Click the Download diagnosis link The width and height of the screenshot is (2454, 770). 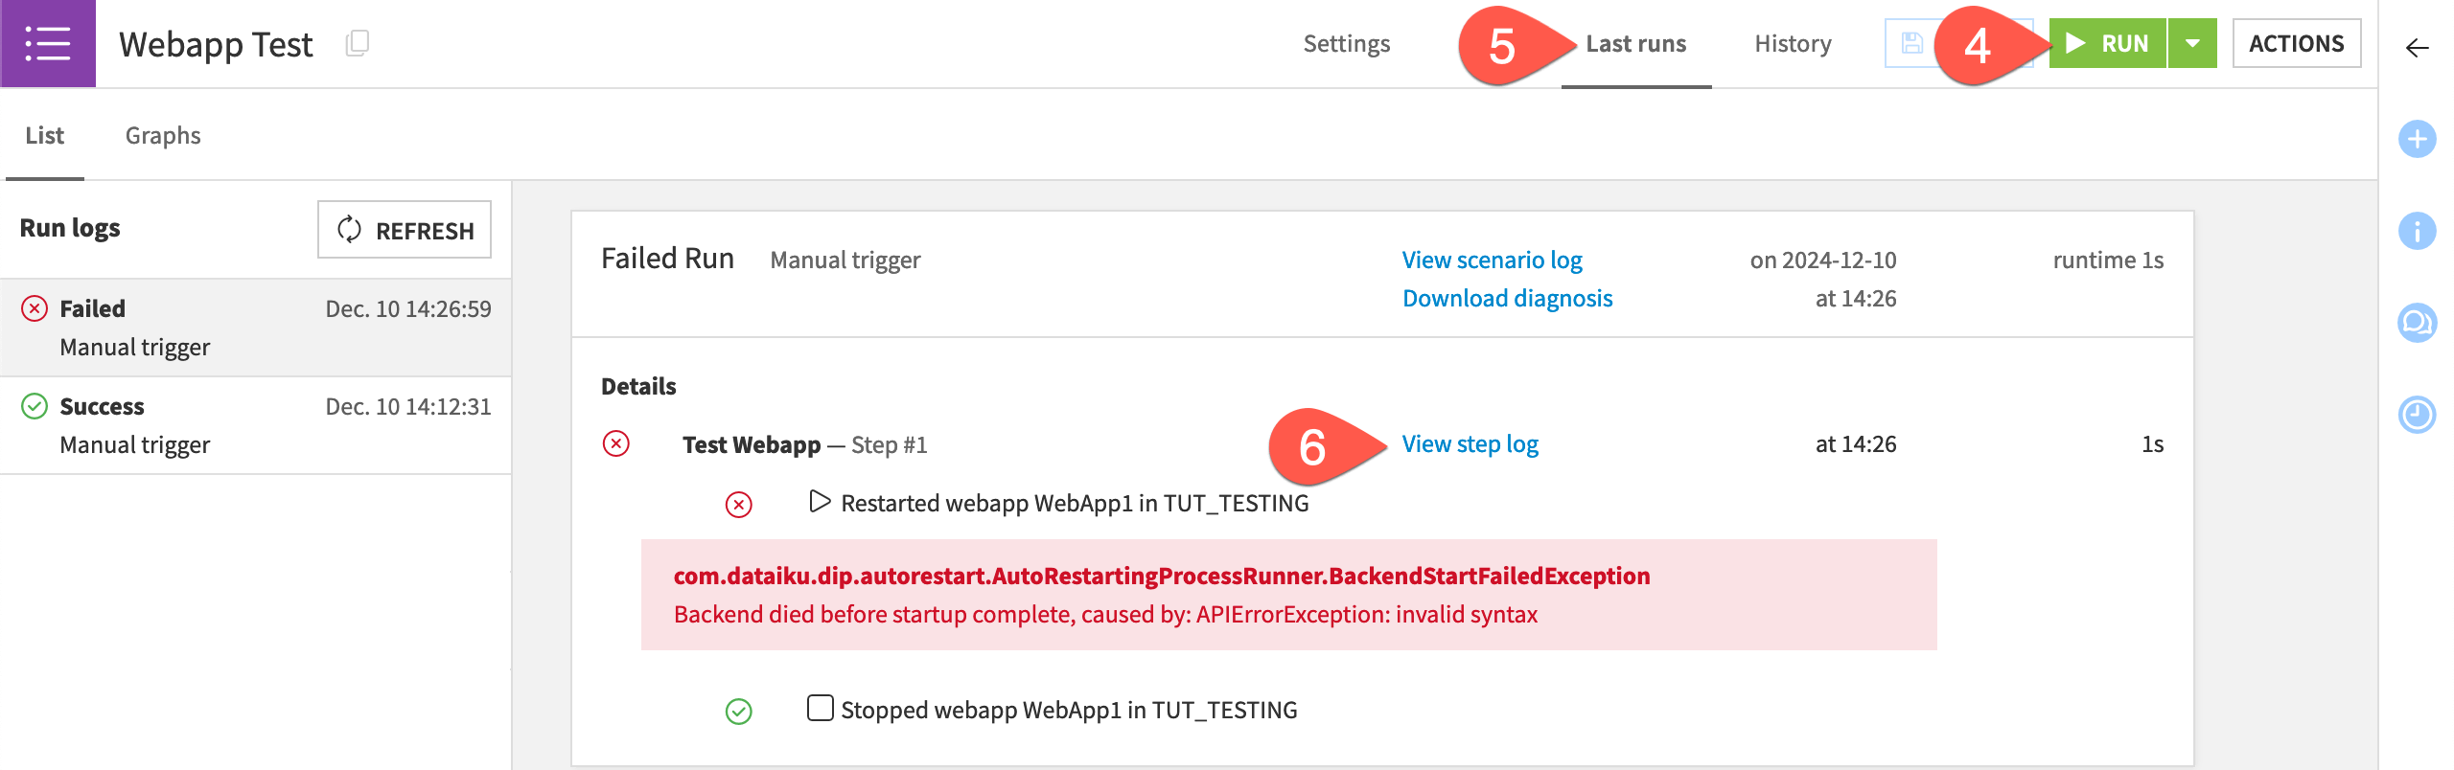tap(1508, 298)
